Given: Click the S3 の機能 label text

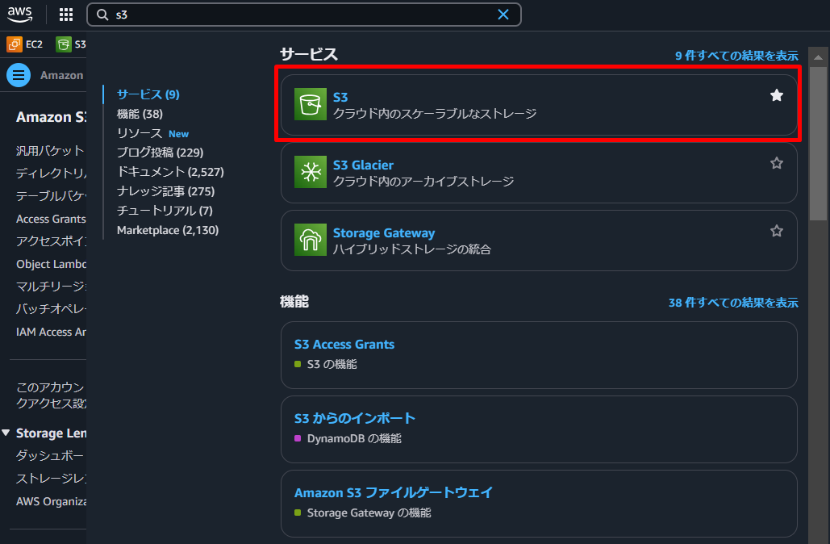Looking at the screenshot, I should coord(332,365).
